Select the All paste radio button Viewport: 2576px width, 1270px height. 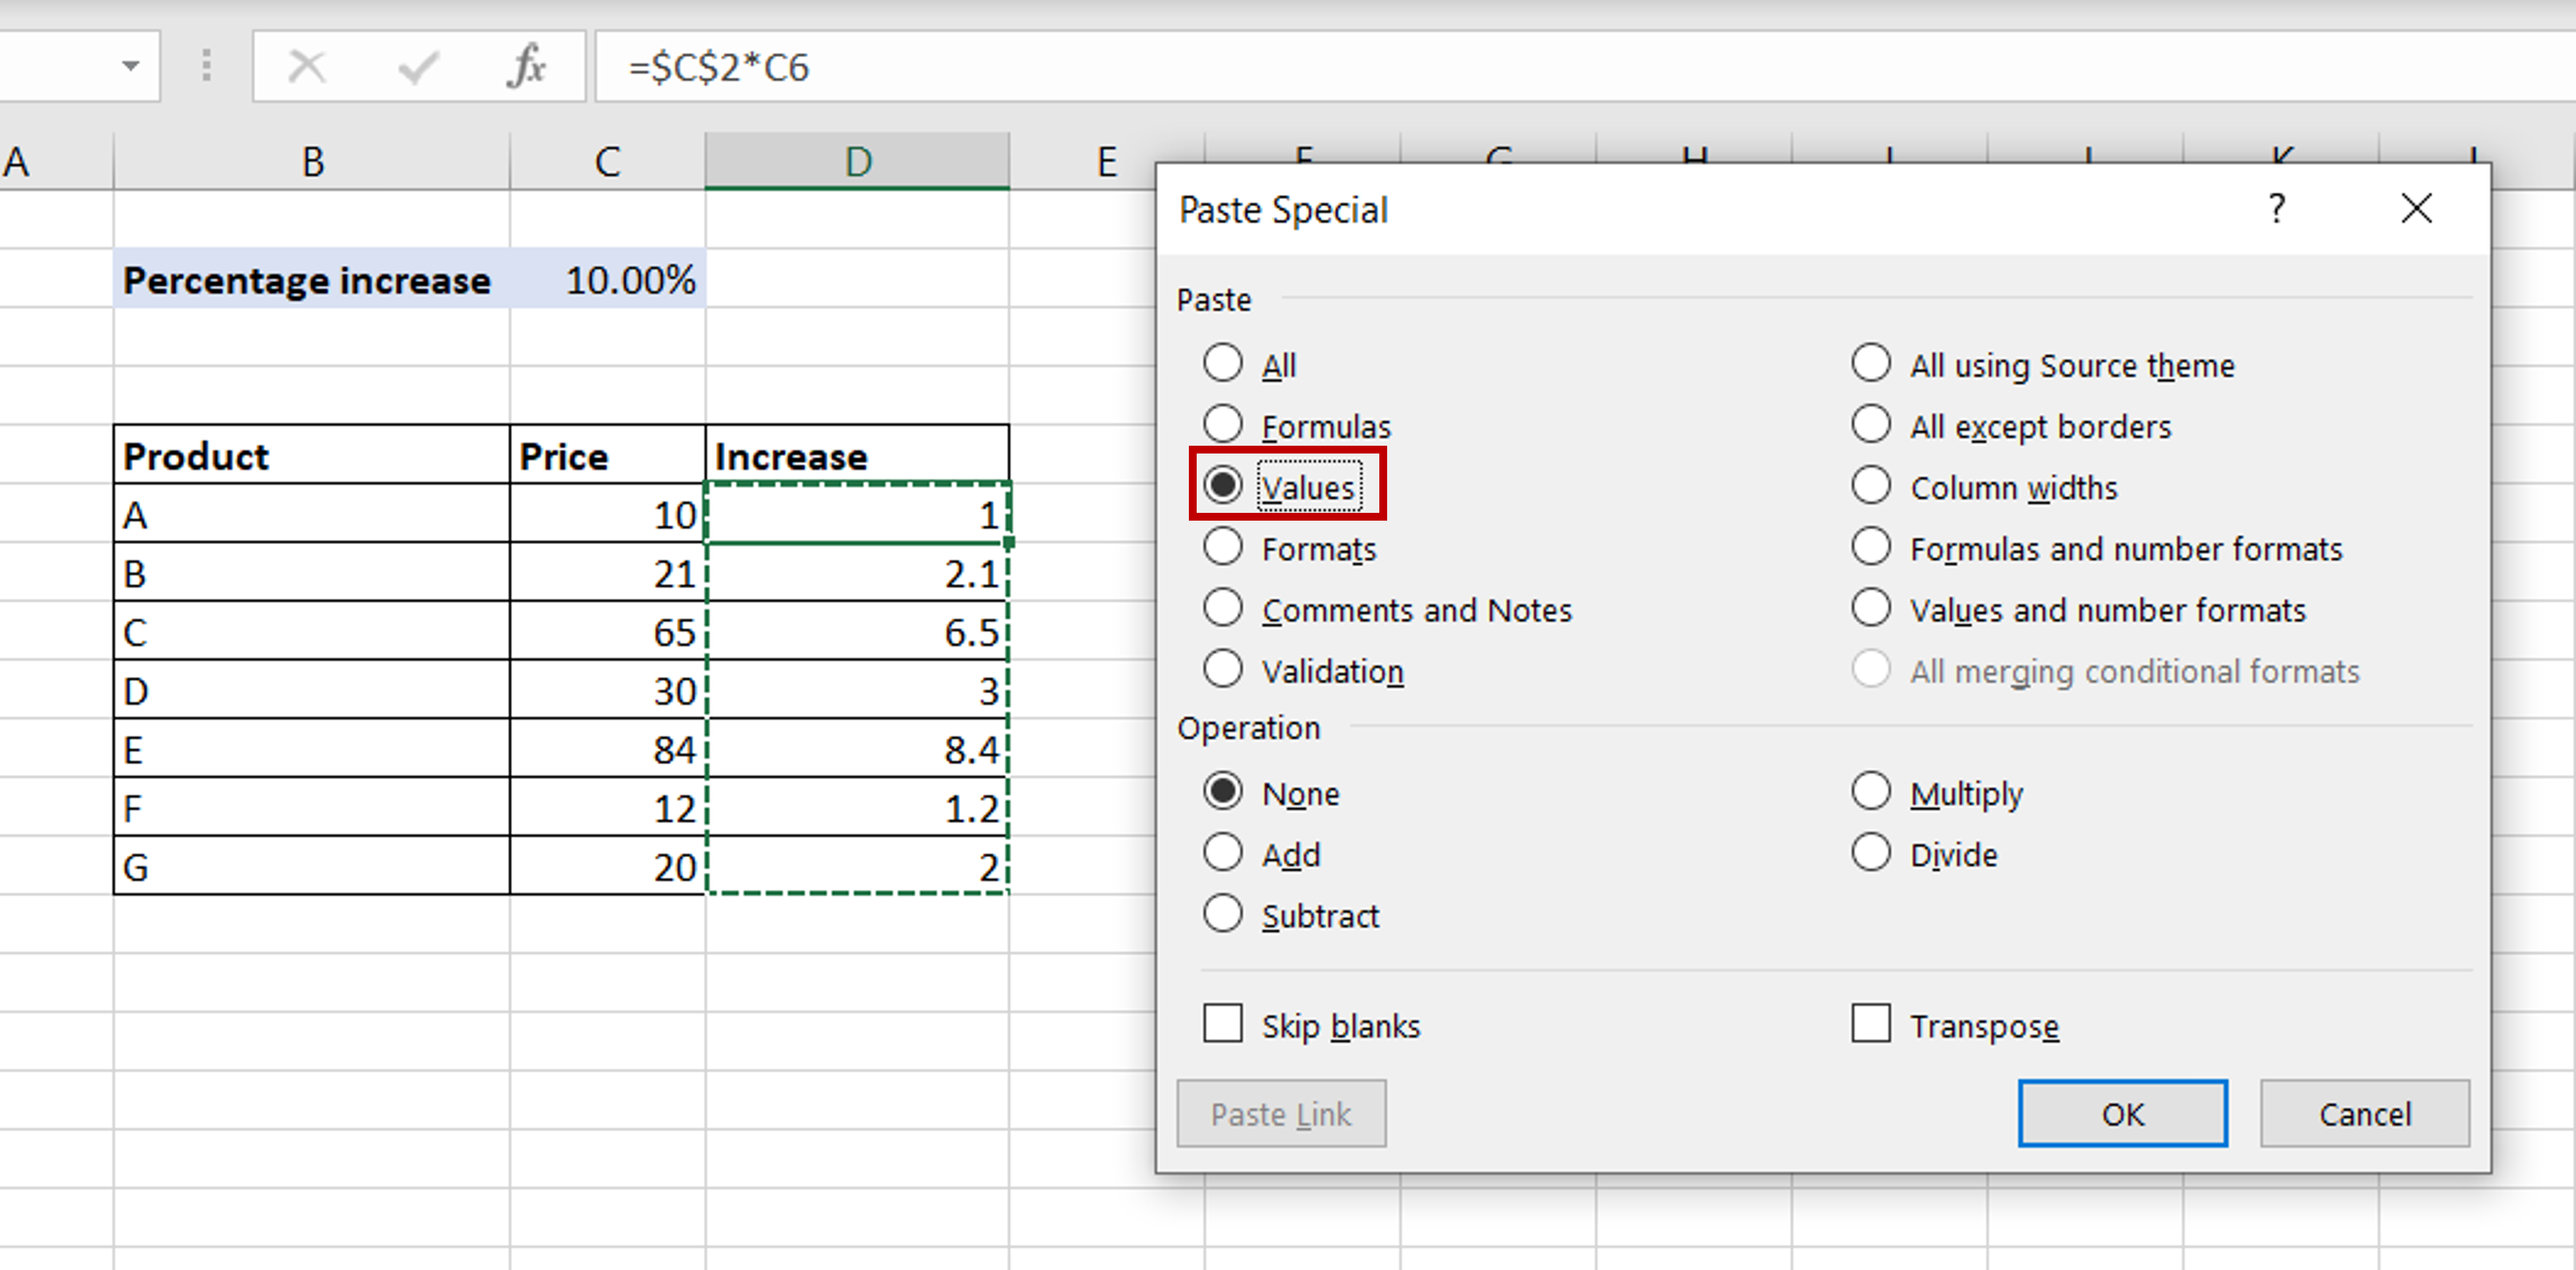tap(1223, 362)
